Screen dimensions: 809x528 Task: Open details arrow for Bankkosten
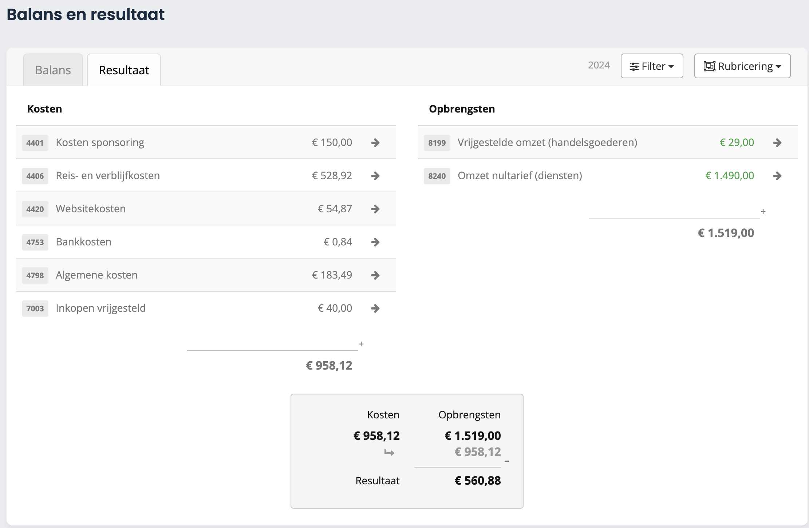click(375, 242)
